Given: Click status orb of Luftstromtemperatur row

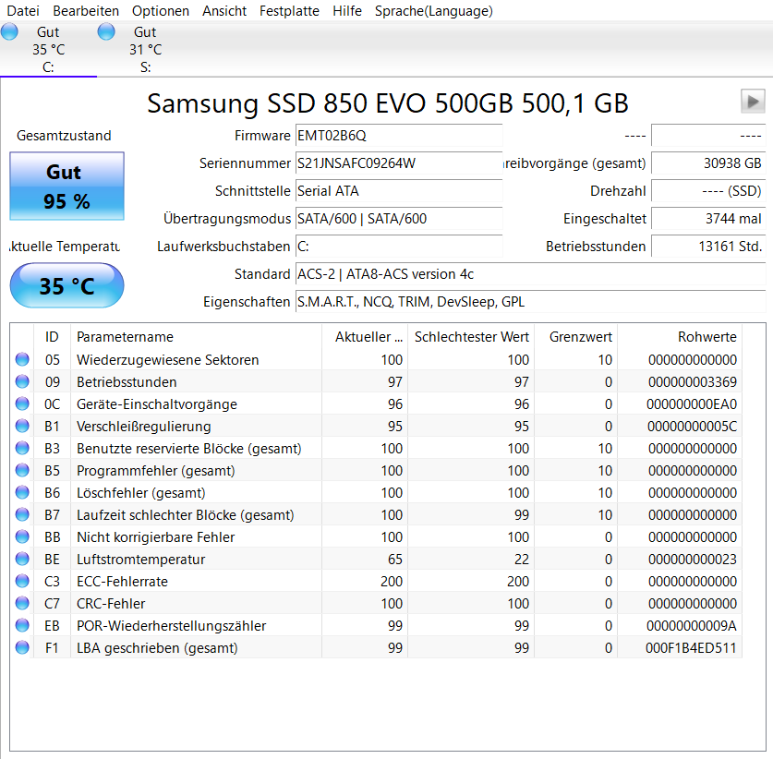Looking at the screenshot, I should point(22,559).
